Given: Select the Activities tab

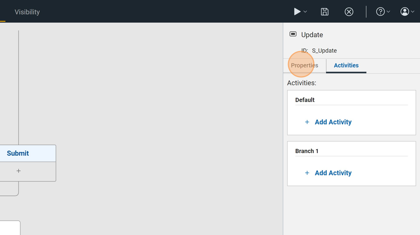Looking at the screenshot, I should tap(346, 65).
